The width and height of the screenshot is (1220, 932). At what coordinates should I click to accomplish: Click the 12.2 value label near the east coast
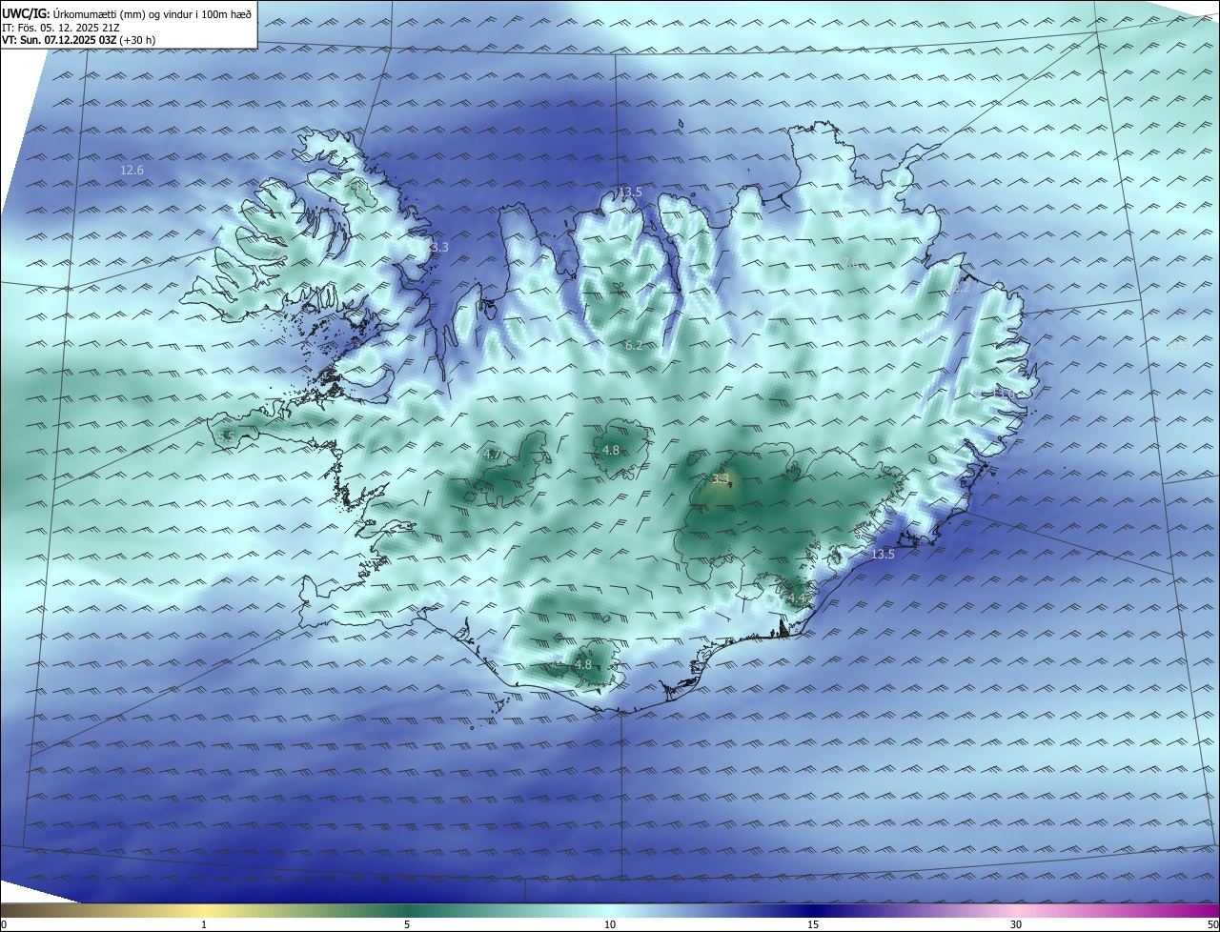coord(958,287)
